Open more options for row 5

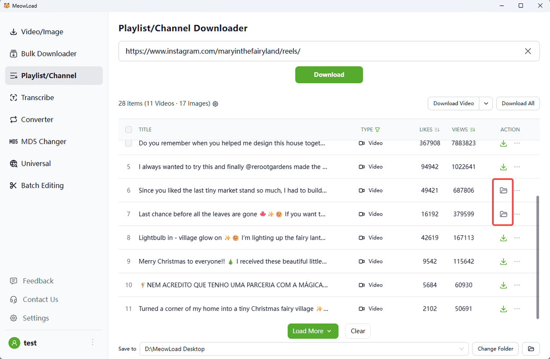coord(517,167)
